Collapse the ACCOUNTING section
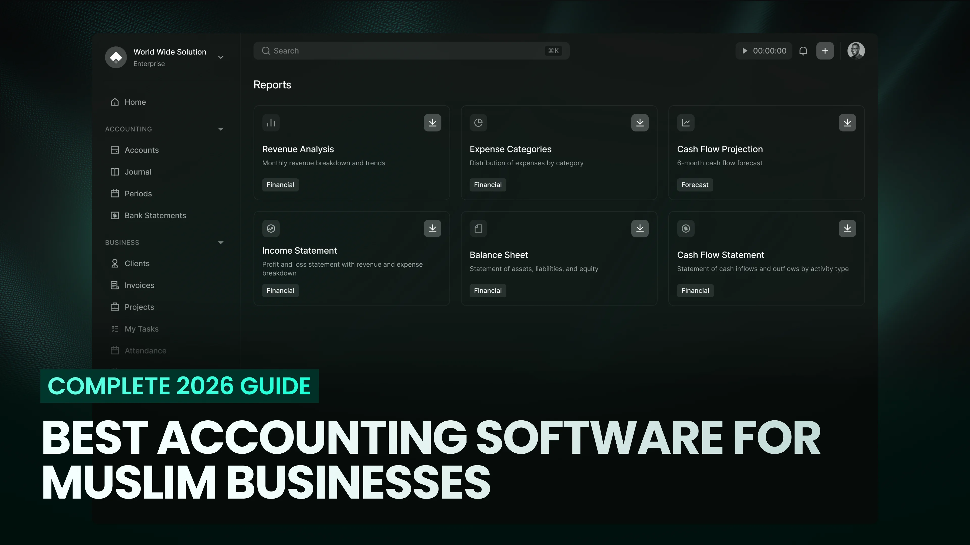The width and height of the screenshot is (970, 545). click(221, 129)
